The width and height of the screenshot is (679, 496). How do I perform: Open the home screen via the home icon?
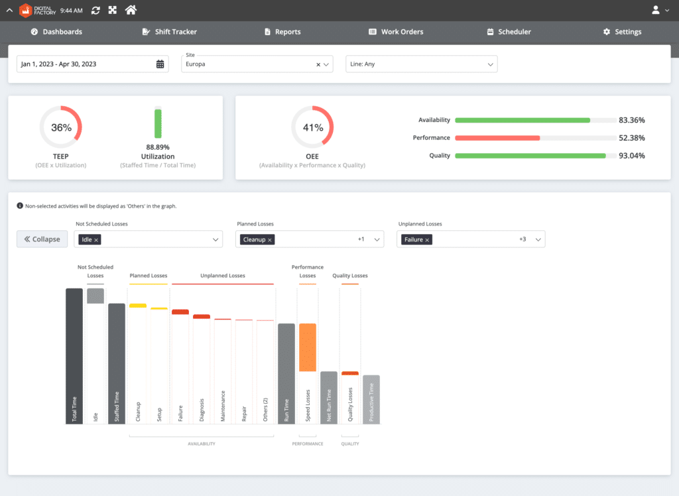[130, 10]
